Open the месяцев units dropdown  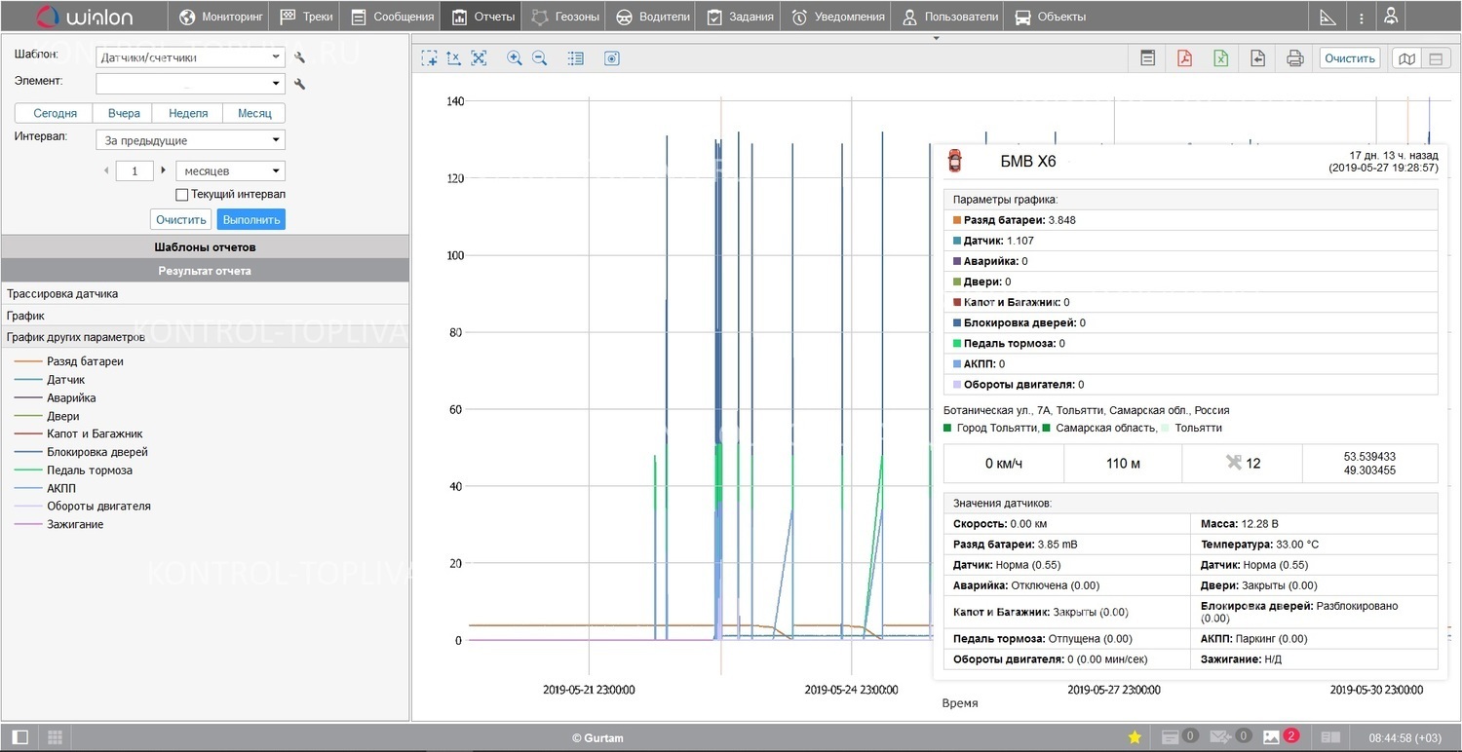[232, 170]
